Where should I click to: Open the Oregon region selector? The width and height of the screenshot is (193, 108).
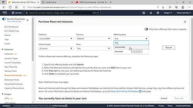(x=168, y=13)
